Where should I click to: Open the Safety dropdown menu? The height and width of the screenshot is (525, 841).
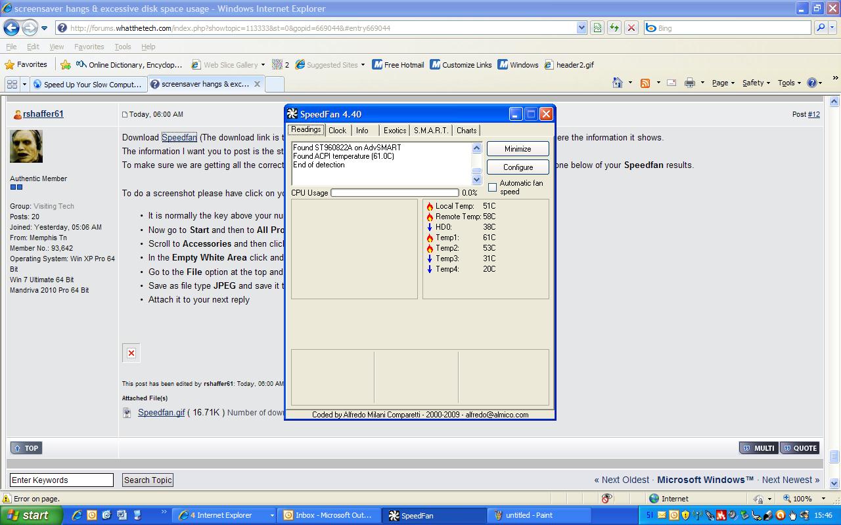tap(756, 83)
